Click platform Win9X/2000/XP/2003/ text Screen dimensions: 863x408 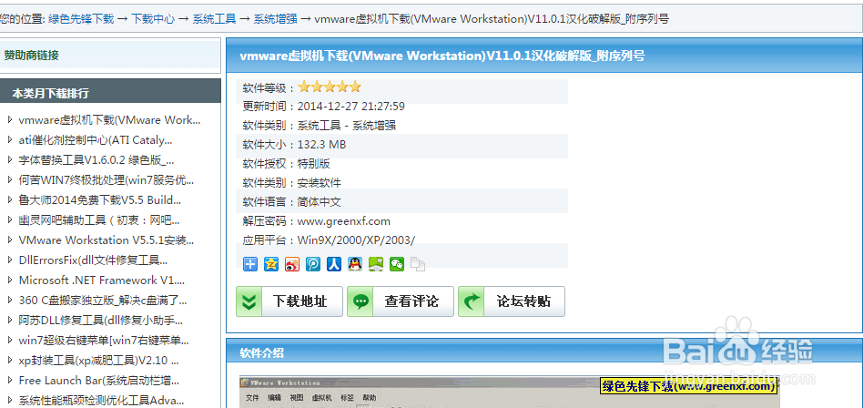pyautogui.click(x=356, y=240)
